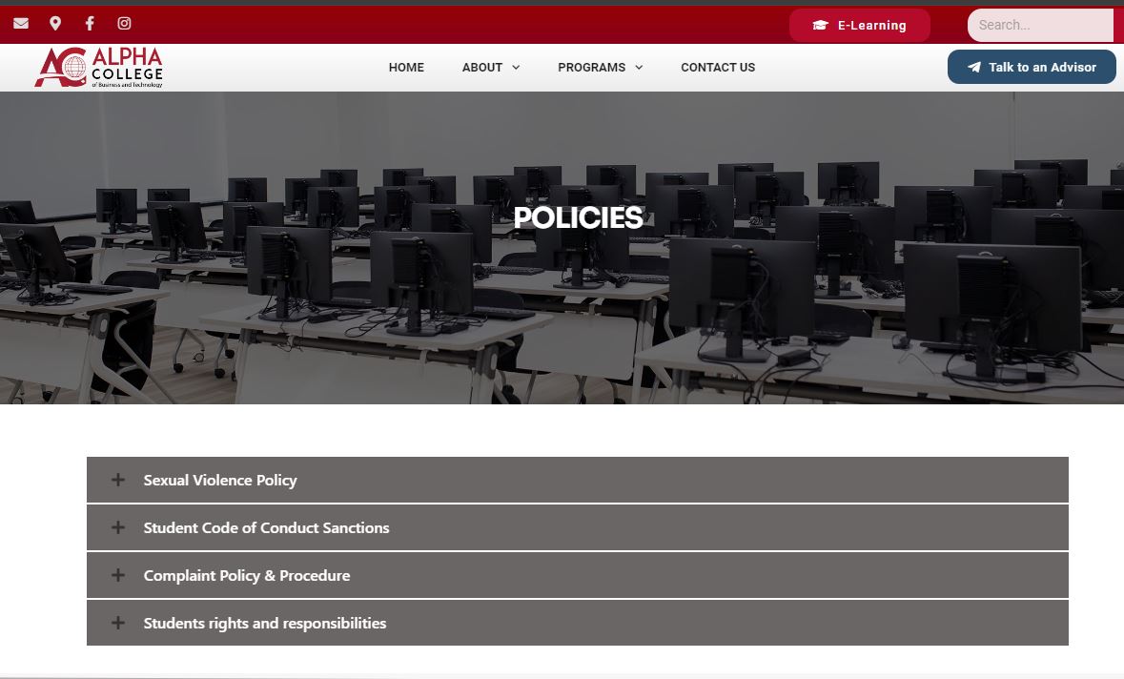Open the location map pin icon

[55, 24]
